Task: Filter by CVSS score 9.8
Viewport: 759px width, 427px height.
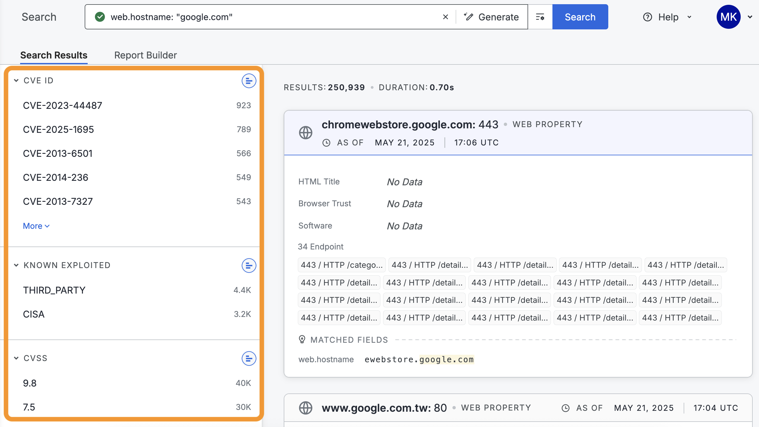Action: 30,383
